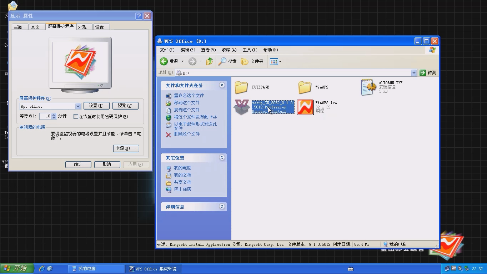Click 移动这个文件 move task

coord(187,103)
